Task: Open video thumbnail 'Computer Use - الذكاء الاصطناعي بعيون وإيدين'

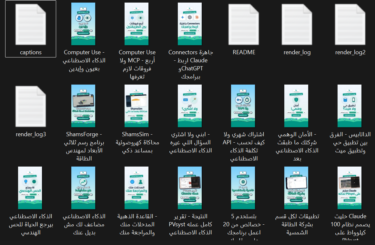Action: [x=83, y=24]
